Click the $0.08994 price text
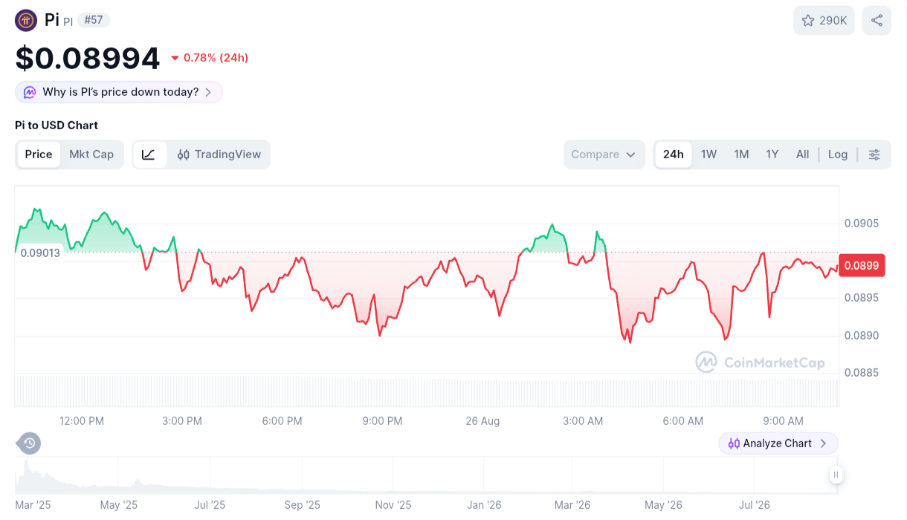Viewport: 907px width, 520px height. (x=88, y=58)
